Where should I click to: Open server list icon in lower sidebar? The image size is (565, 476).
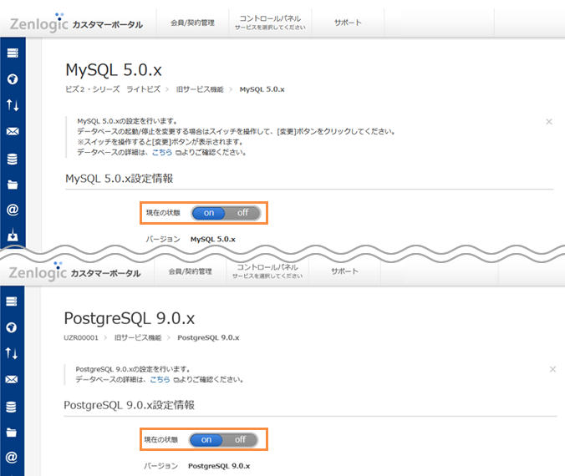pyautogui.click(x=12, y=301)
